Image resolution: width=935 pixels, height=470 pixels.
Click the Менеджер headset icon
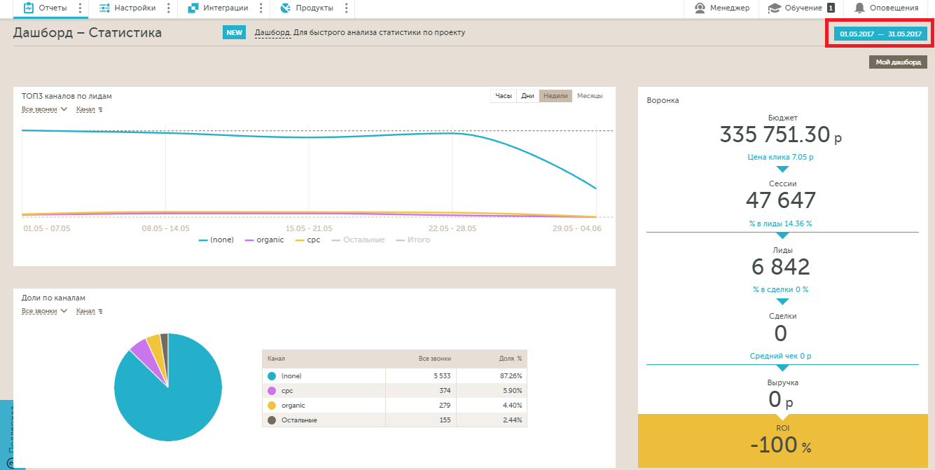[700, 8]
